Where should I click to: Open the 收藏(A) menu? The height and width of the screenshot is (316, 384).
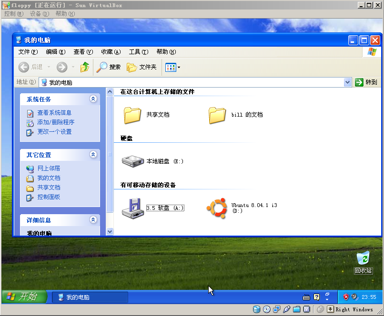click(111, 52)
